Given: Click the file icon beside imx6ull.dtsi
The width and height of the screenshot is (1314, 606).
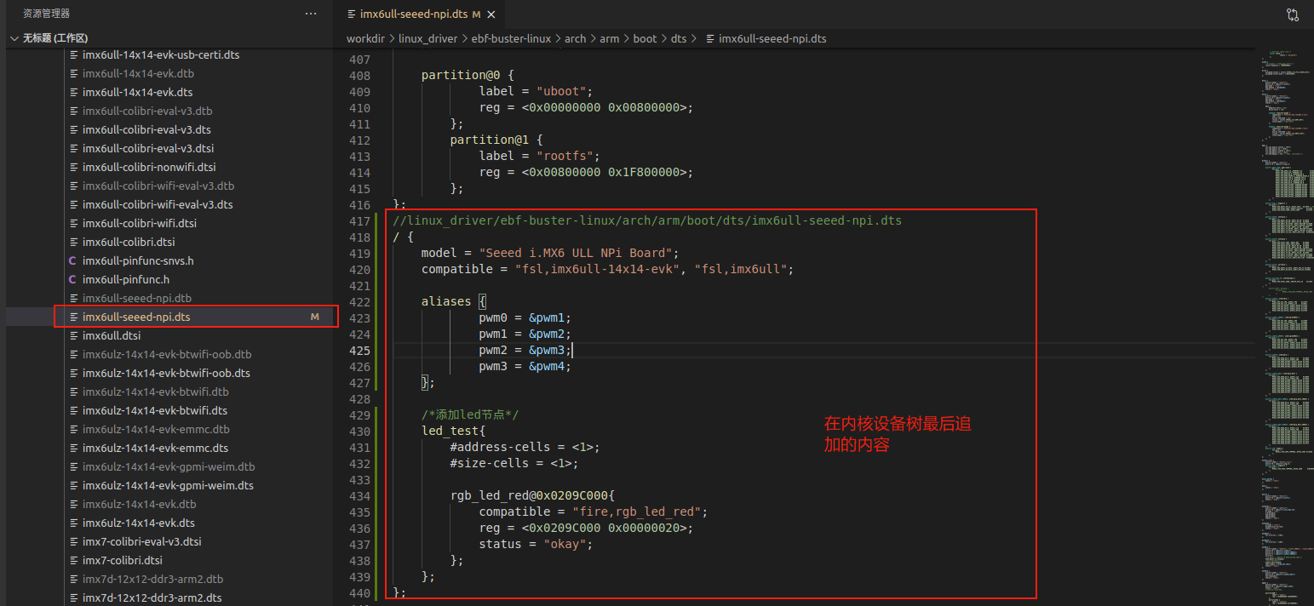Looking at the screenshot, I should (x=72, y=335).
